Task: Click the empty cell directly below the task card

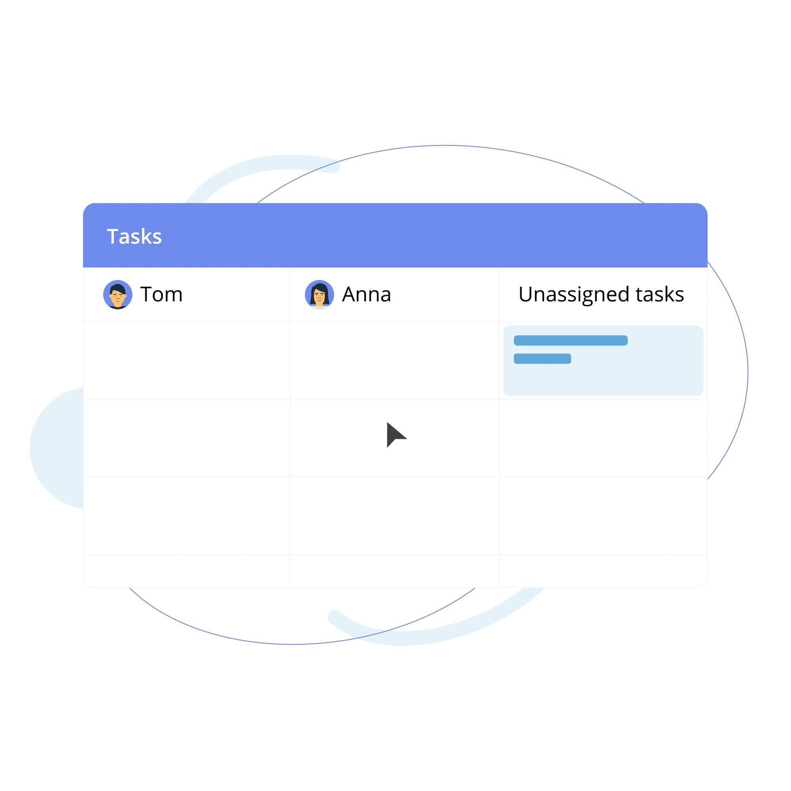Action: click(x=603, y=438)
